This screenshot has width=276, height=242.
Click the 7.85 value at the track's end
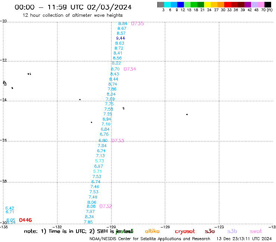(x=88, y=222)
